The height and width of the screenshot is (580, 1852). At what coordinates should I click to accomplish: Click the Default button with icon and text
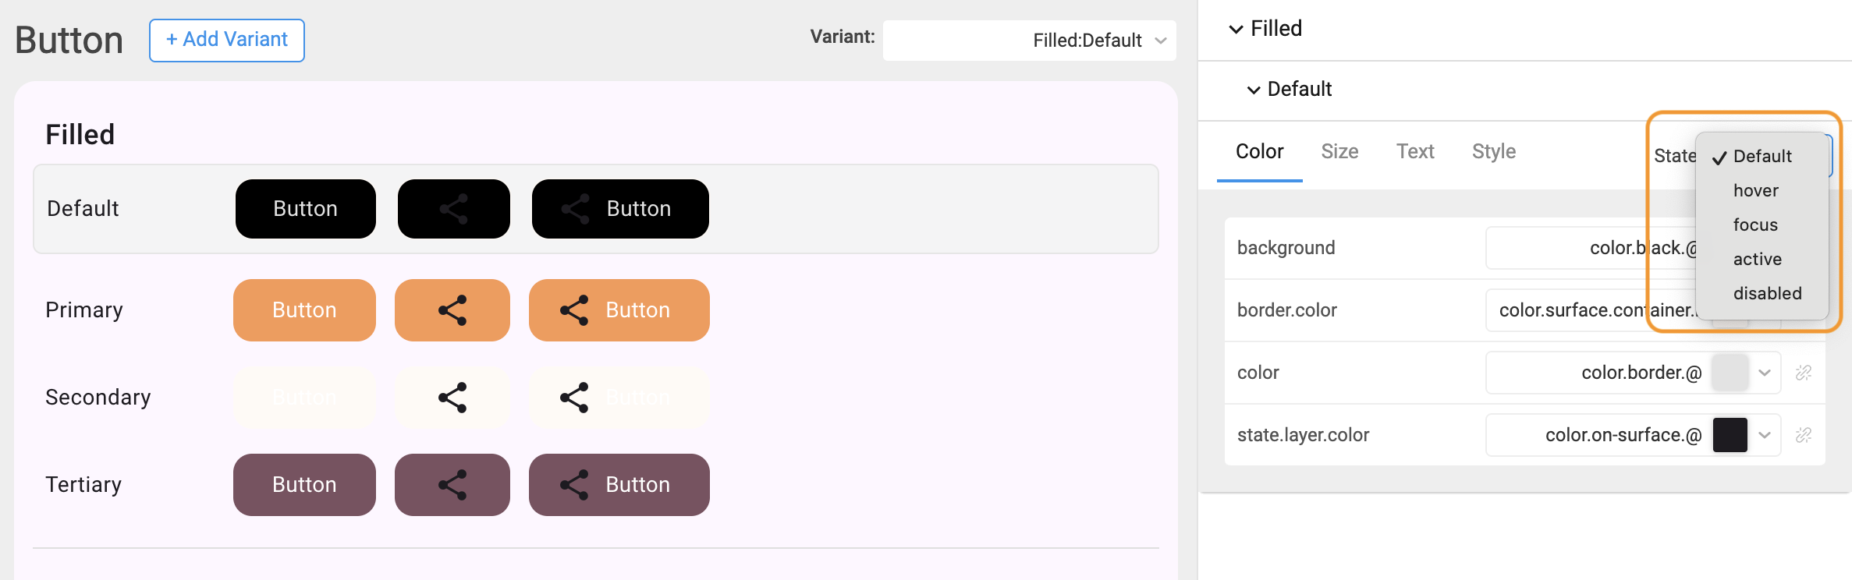pos(620,209)
